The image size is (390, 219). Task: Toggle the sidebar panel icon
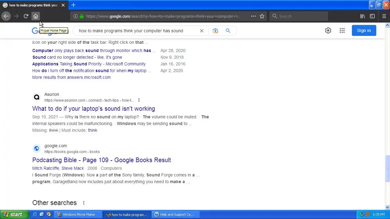(372, 16)
